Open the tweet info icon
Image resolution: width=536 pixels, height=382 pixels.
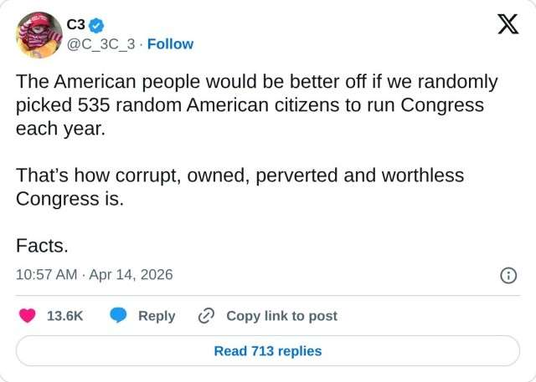(x=508, y=275)
